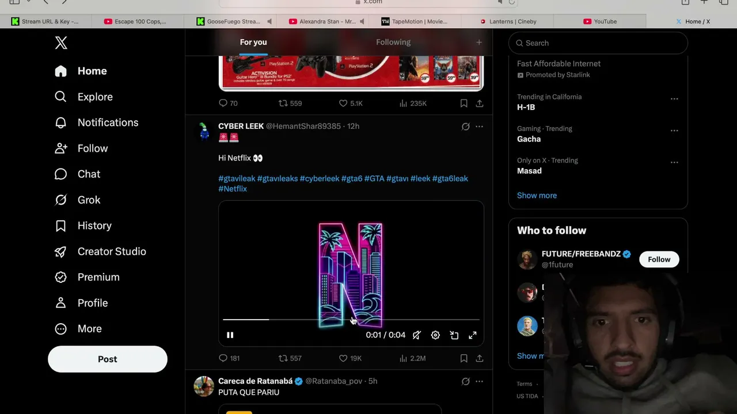
Task: Bookmark the post with 235K views
Action: [x=464, y=103]
